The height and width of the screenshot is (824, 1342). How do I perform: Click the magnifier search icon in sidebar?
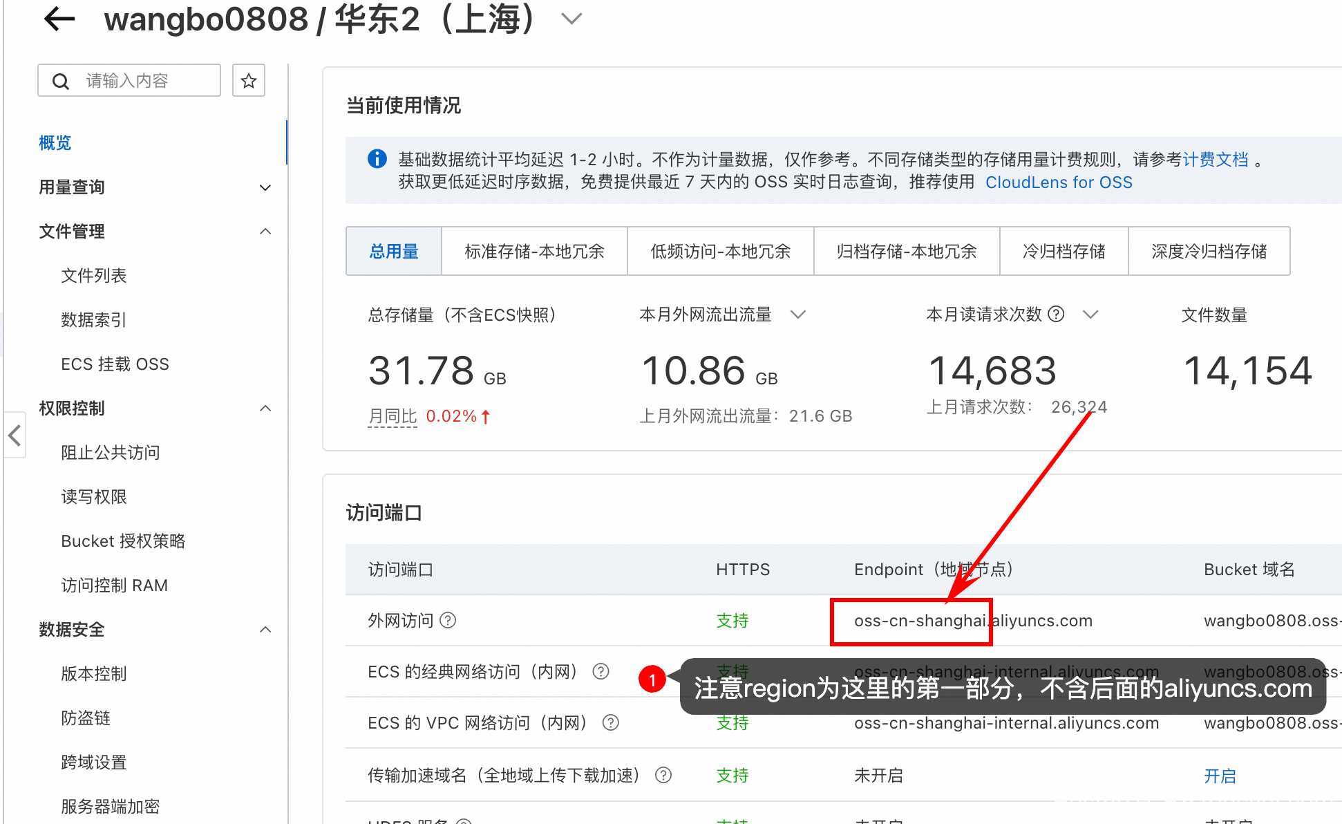[x=61, y=82]
